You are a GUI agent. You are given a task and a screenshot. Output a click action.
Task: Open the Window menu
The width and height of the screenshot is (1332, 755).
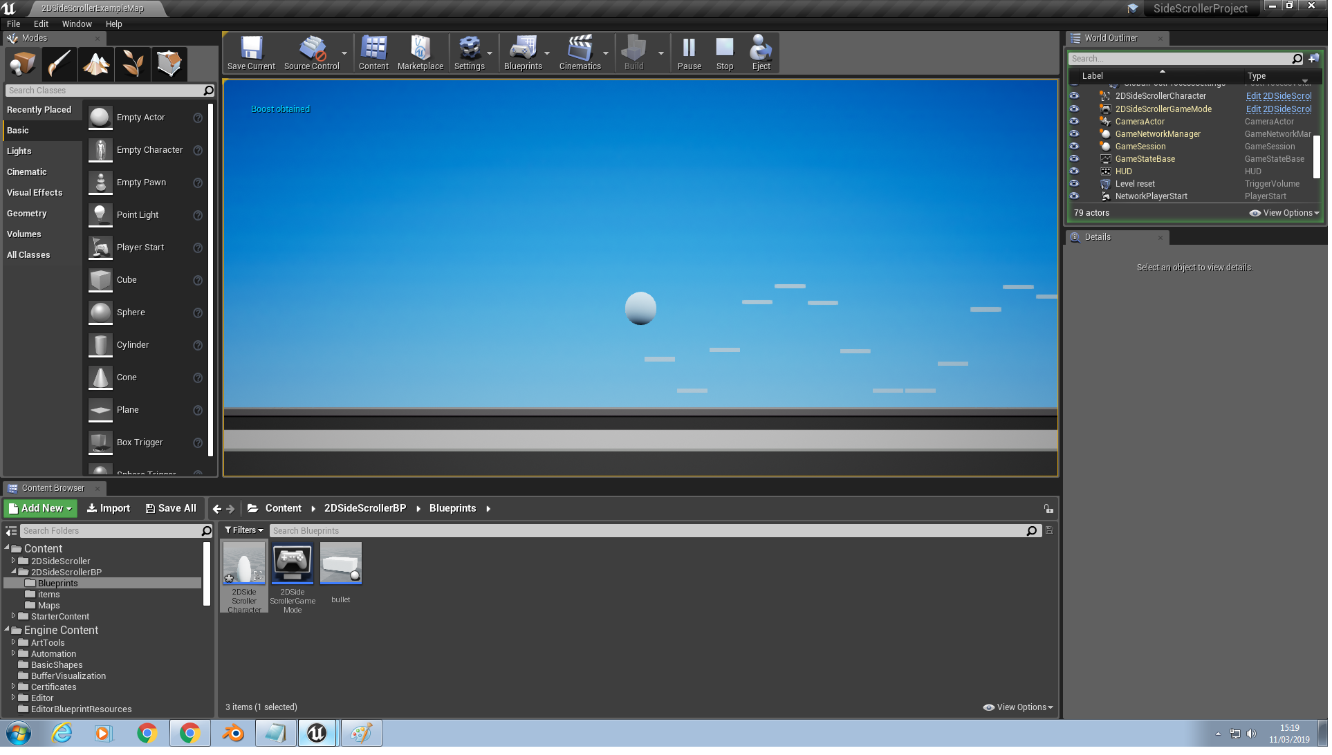coord(77,24)
